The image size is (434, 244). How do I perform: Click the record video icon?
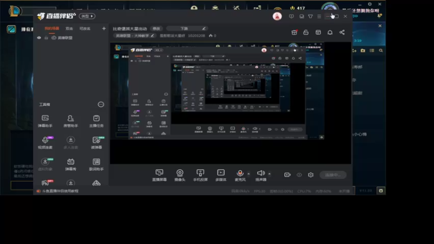pyautogui.click(x=288, y=175)
